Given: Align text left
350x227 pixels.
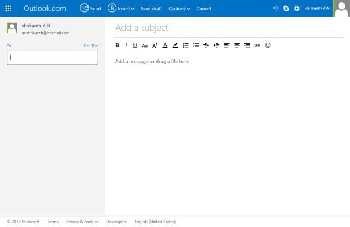Looking at the screenshot, I should [226, 45].
